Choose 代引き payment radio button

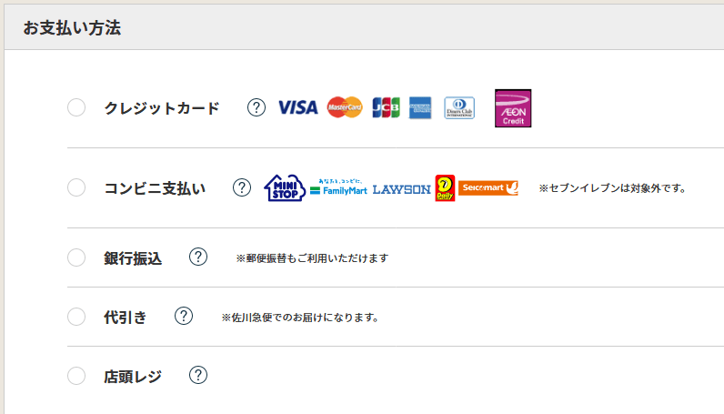(x=76, y=317)
